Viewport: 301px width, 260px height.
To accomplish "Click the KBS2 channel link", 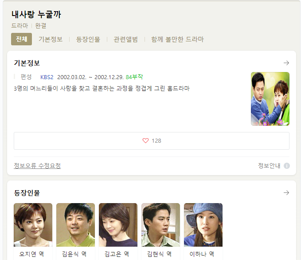I will pos(47,77).
